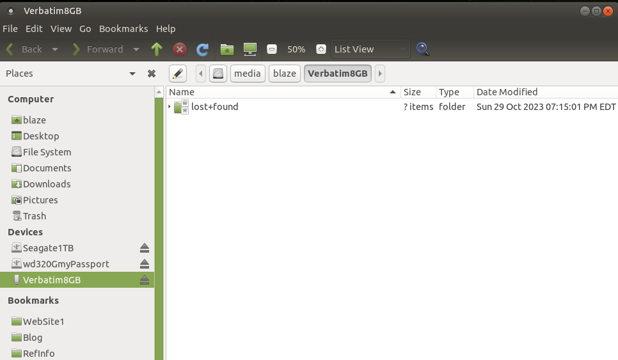Expand the lost+found folder tree
This screenshot has width=618, height=360.
[170, 107]
